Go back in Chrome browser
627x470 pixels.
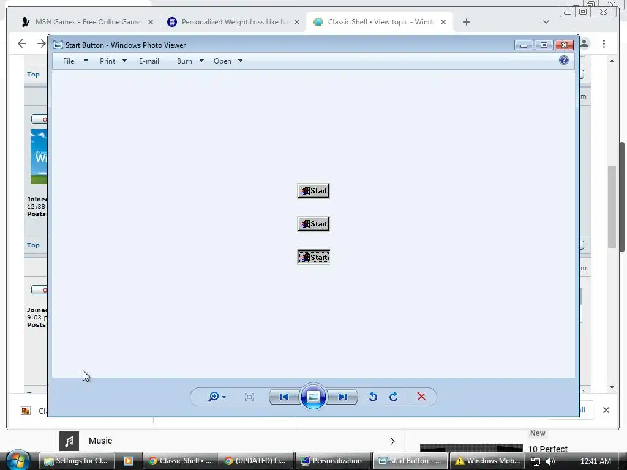pyautogui.click(x=22, y=43)
